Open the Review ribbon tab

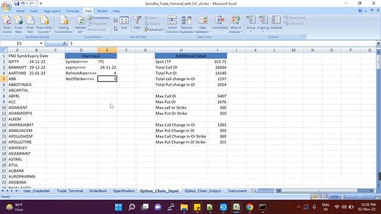click(102, 11)
